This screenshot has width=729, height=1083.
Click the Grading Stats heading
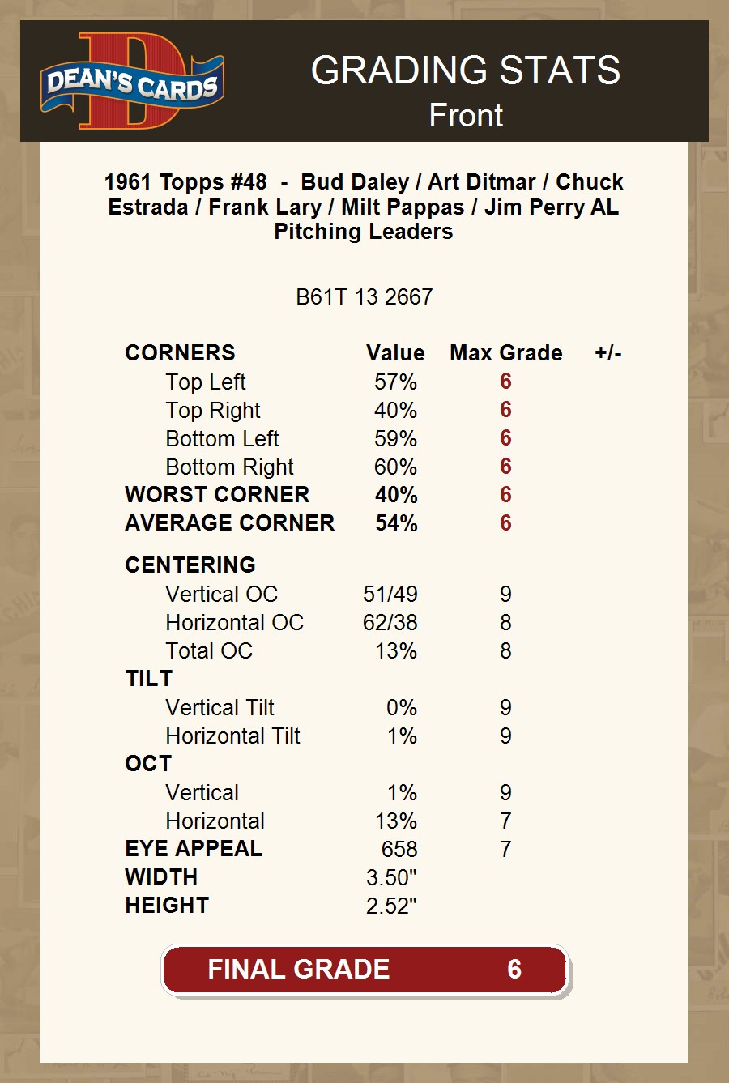coord(465,70)
